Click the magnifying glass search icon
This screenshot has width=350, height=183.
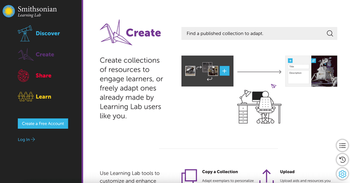pos(330,34)
